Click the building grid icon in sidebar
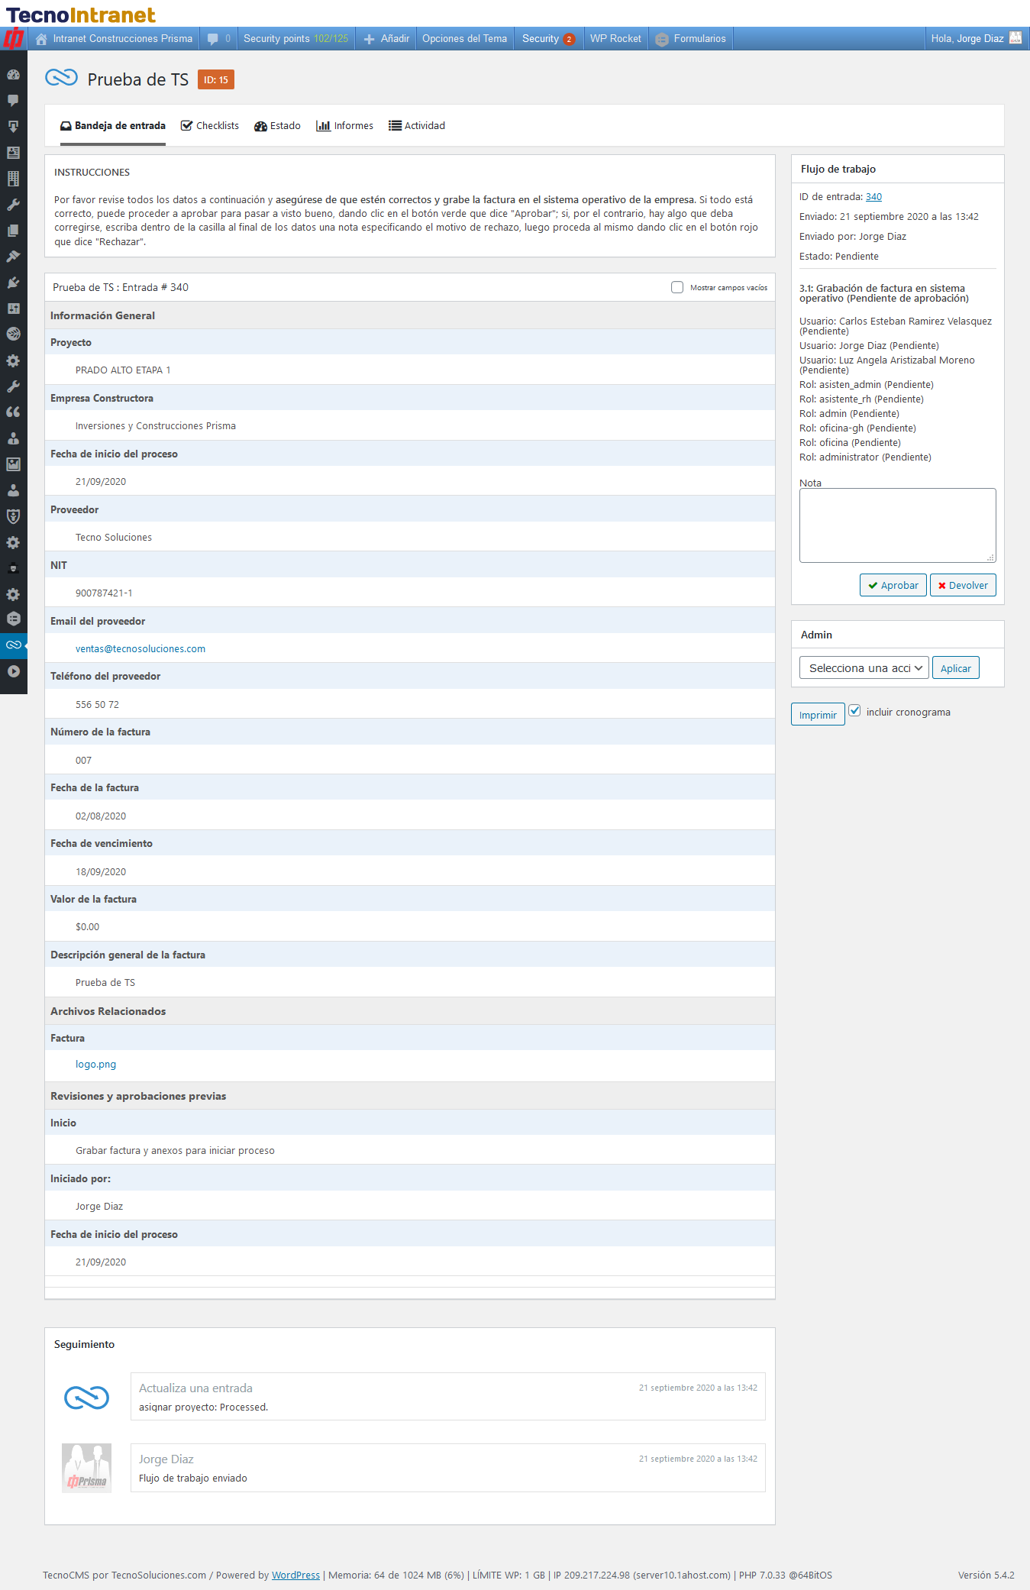The height and width of the screenshot is (1590, 1030). click(x=13, y=179)
